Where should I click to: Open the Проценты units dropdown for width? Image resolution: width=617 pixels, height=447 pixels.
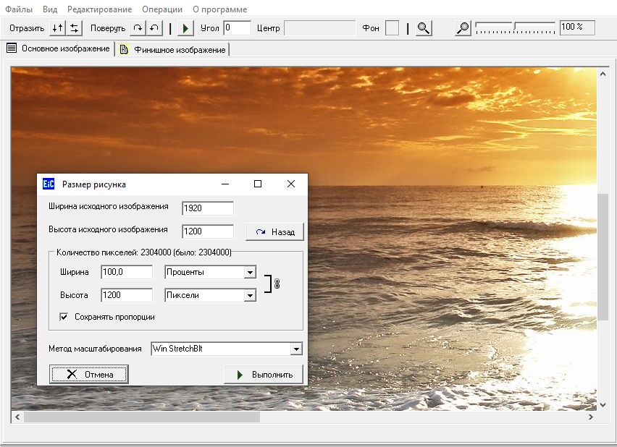click(250, 273)
